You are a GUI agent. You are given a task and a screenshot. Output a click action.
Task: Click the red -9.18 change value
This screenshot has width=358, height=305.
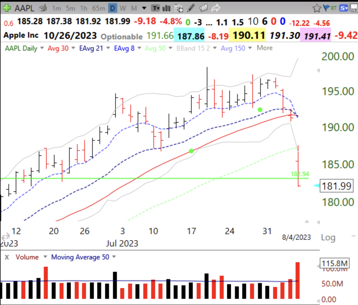(145, 21)
